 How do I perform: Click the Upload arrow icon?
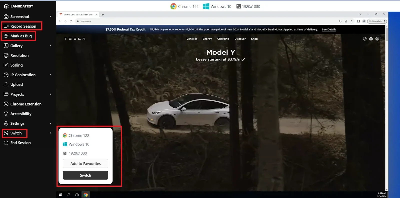pos(6,84)
